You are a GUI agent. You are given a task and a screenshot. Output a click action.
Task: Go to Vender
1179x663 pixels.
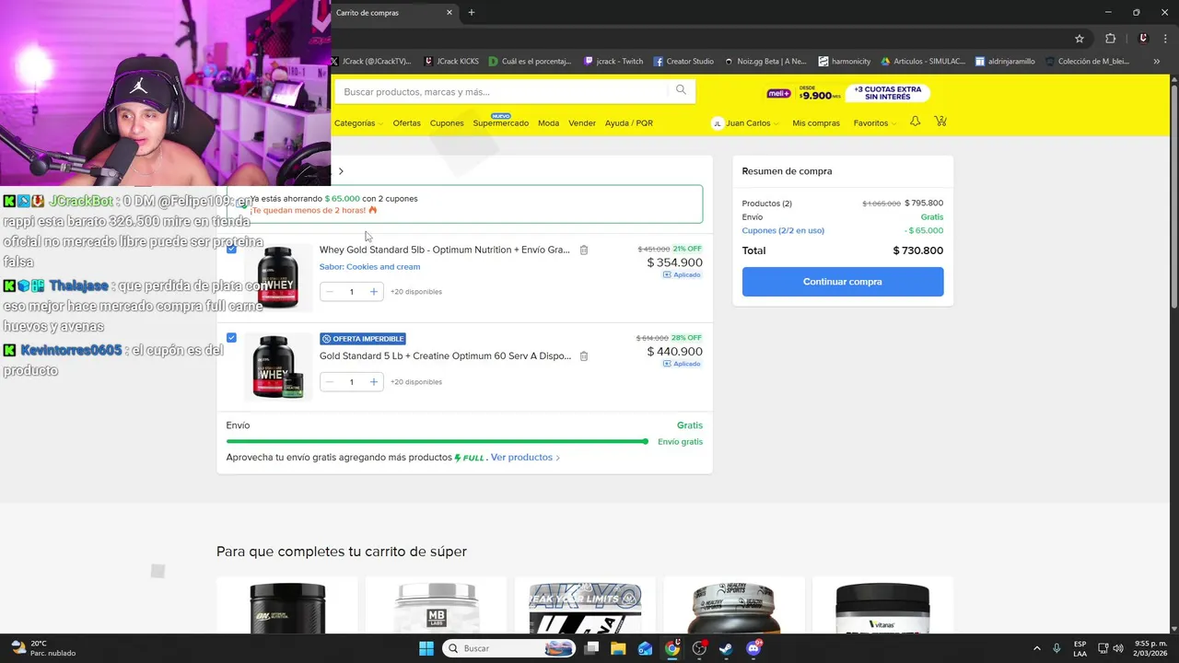(582, 122)
